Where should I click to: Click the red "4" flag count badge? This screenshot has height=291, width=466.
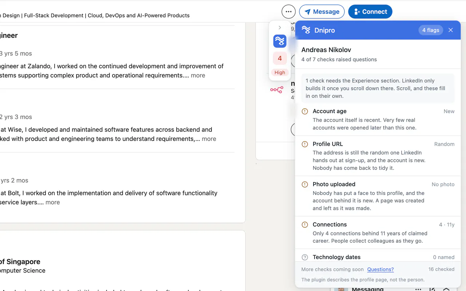coord(280,58)
